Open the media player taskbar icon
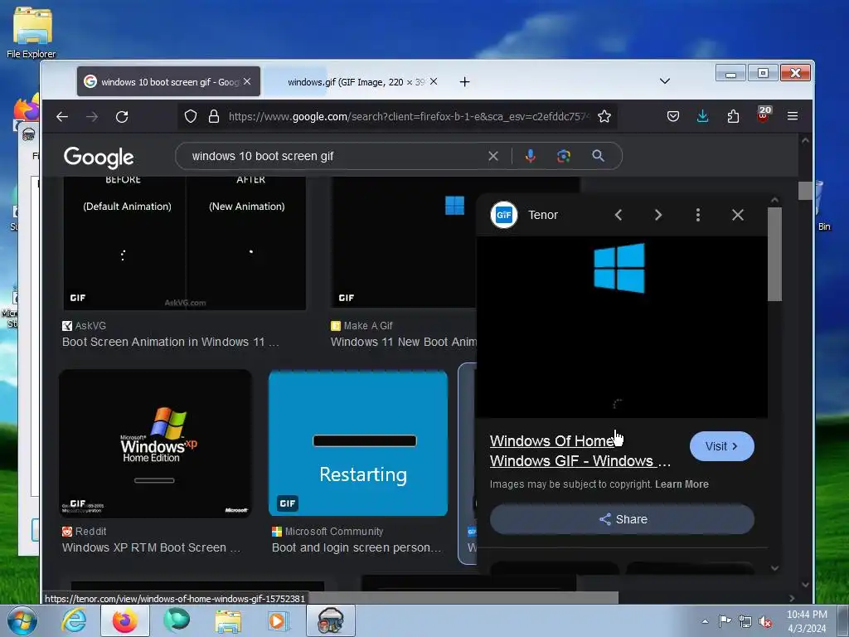This screenshot has height=637, width=849. point(279,620)
